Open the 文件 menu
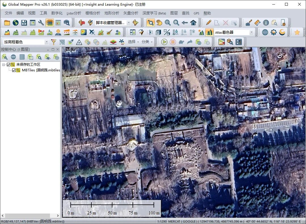This screenshot has width=306, height=224. 9,13
